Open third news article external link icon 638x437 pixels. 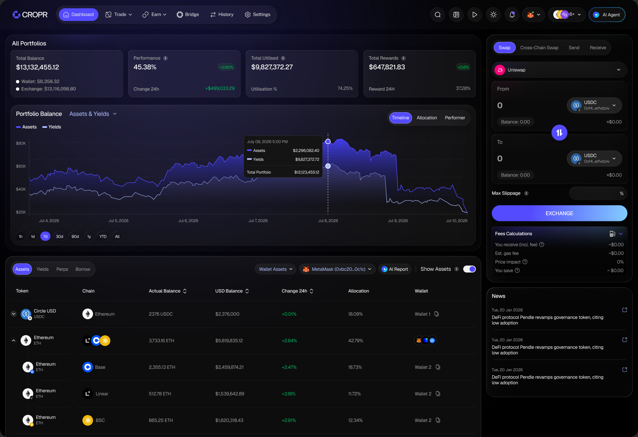pos(624,369)
